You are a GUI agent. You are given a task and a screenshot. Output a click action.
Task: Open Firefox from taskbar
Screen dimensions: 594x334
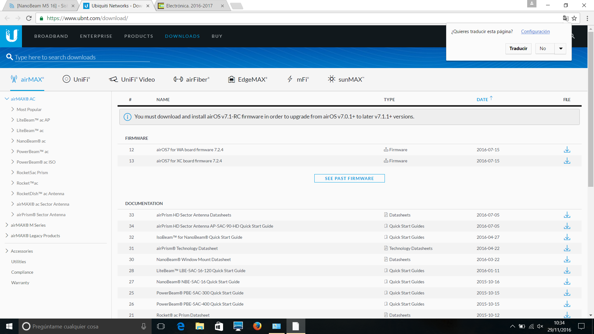coord(257,326)
